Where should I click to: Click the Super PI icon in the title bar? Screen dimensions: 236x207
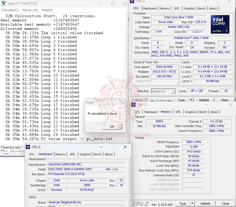pos(3,3)
